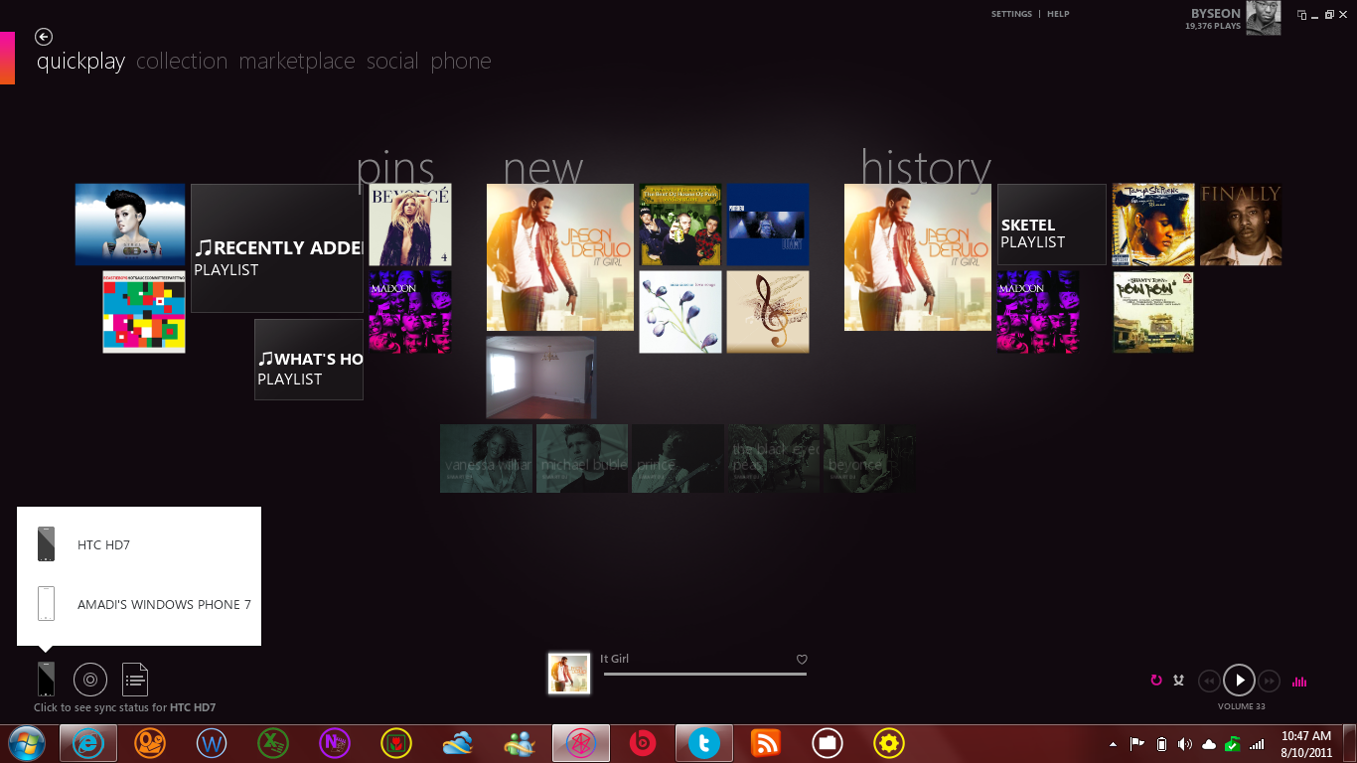The width and height of the screenshot is (1357, 763).
Task: Open the dark blue album cover in new
Action: tap(768, 225)
